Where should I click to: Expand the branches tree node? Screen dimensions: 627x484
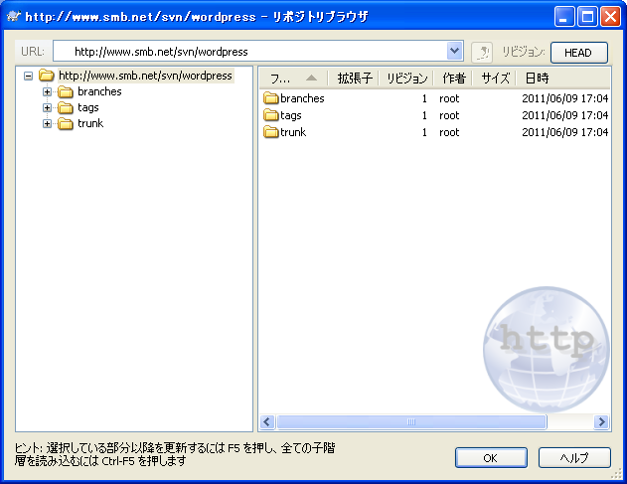point(48,92)
